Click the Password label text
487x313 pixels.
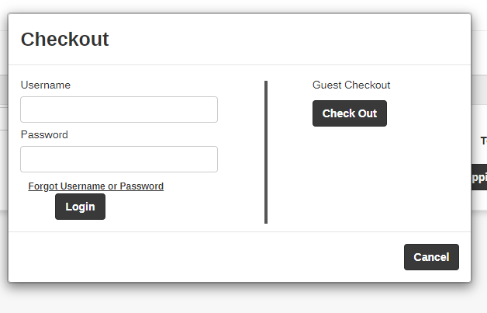tap(44, 135)
